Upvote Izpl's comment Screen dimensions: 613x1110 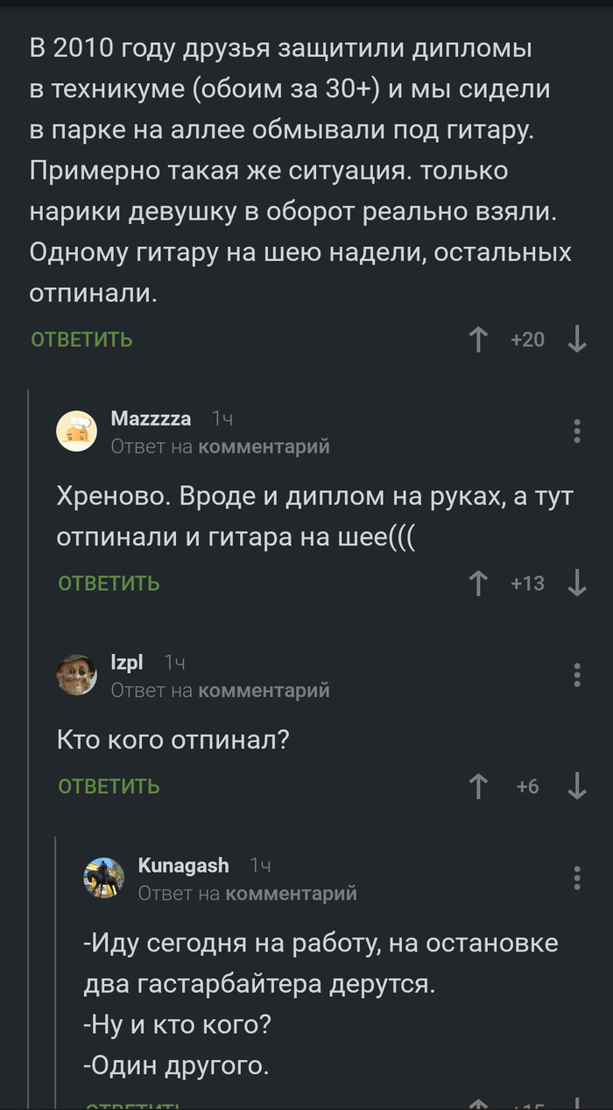tap(477, 786)
